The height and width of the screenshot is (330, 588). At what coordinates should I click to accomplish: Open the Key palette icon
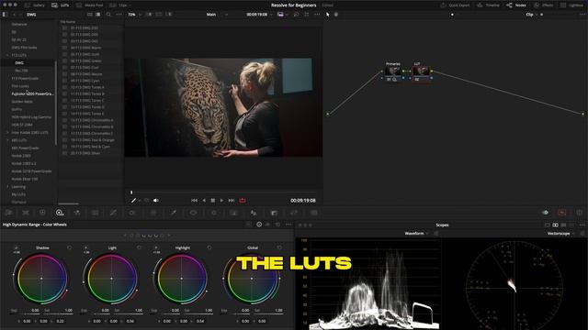pyautogui.click(x=274, y=213)
